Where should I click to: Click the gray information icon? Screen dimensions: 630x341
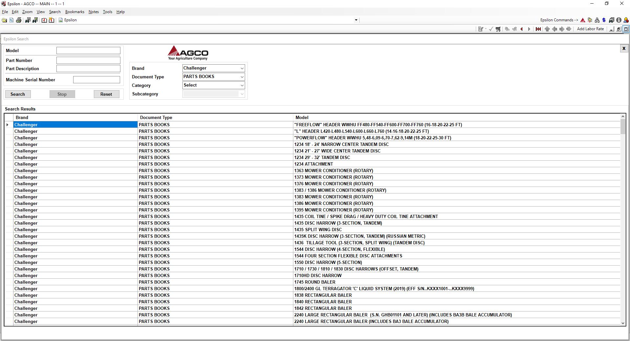(619, 20)
